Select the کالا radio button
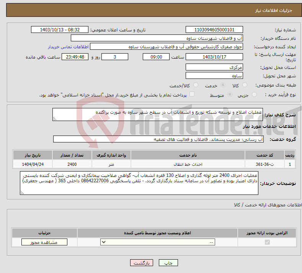The image size is (302, 273). click(245, 85)
